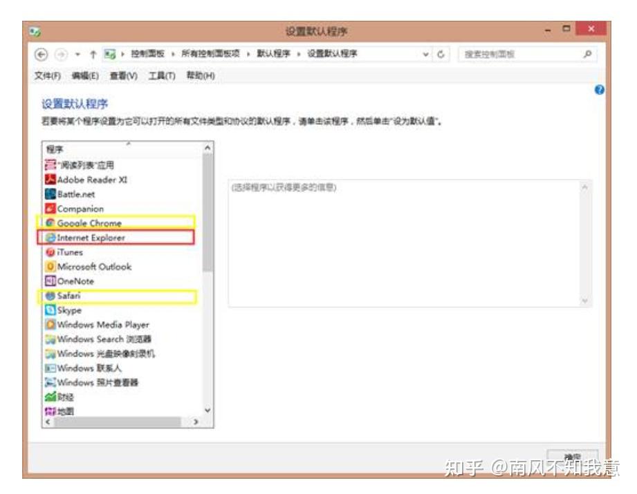Click the iTunes icon in list
Screen dimensions: 637x494
[x=50, y=252]
